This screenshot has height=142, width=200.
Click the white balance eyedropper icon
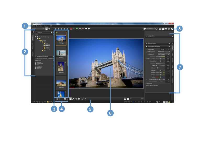coord(170,55)
